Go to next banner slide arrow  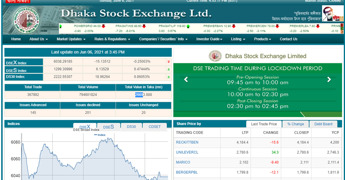[329, 79]
